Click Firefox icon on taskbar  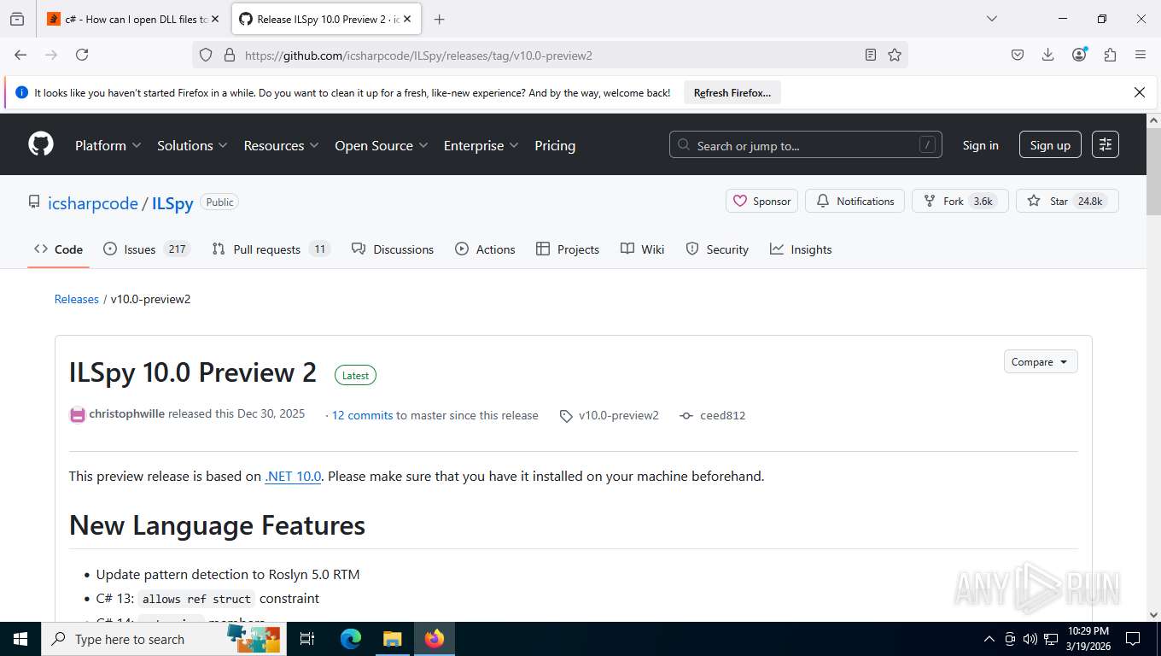coord(435,639)
